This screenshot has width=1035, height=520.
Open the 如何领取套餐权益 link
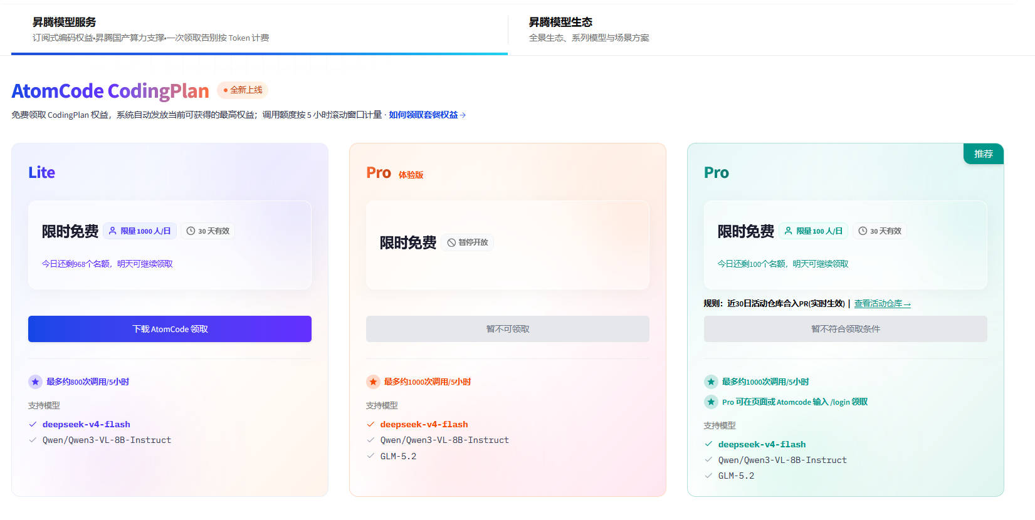pos(427,115)
